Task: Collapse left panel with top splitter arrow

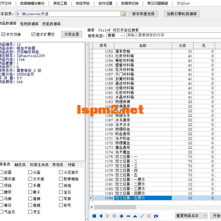Action: 87,45
